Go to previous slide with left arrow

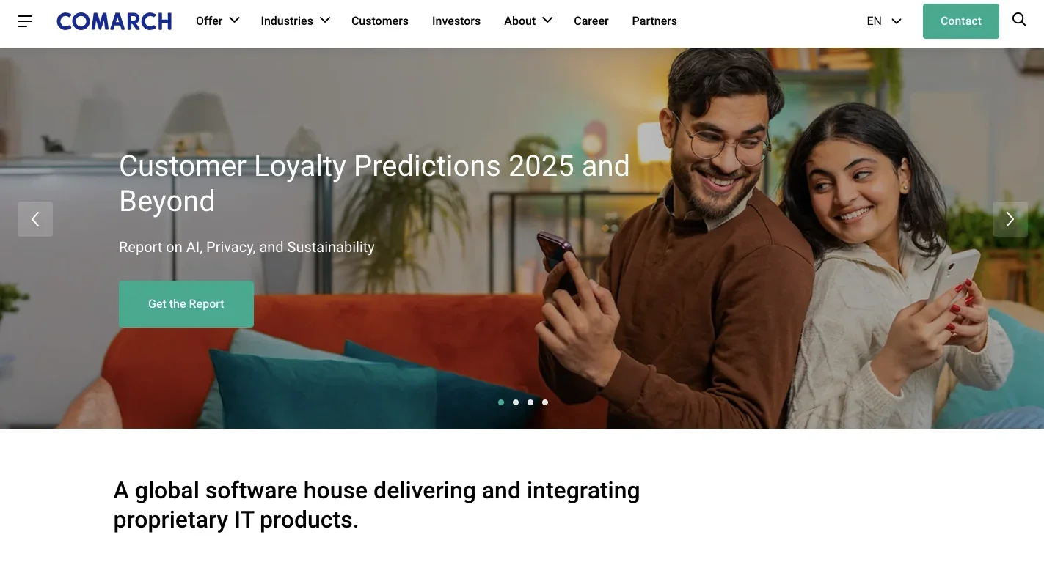point(35,219)
